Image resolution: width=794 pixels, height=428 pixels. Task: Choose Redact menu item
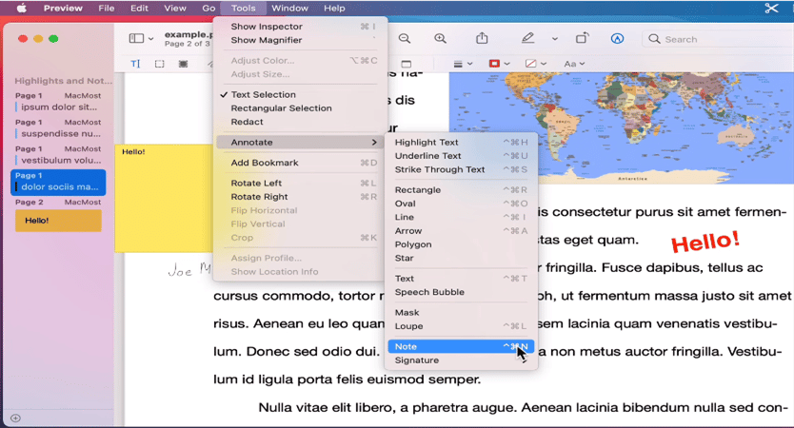pyautogui.click(x=302, y=122)
